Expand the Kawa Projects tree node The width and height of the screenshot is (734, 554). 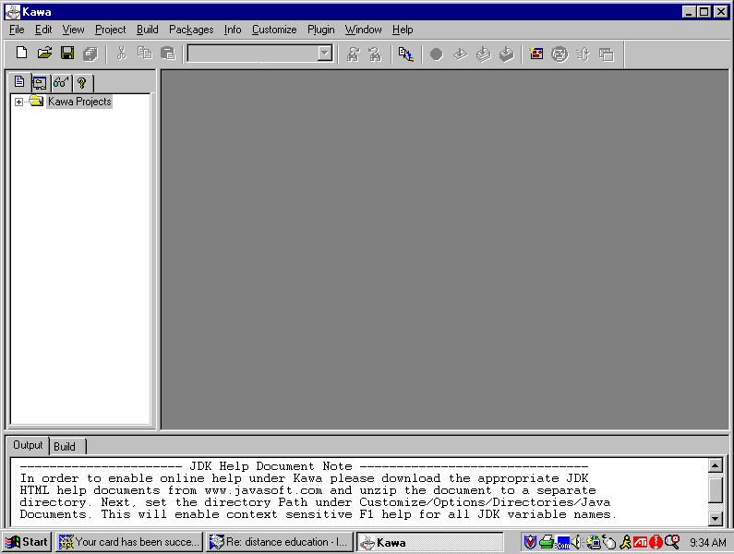(x=18, y=102)
